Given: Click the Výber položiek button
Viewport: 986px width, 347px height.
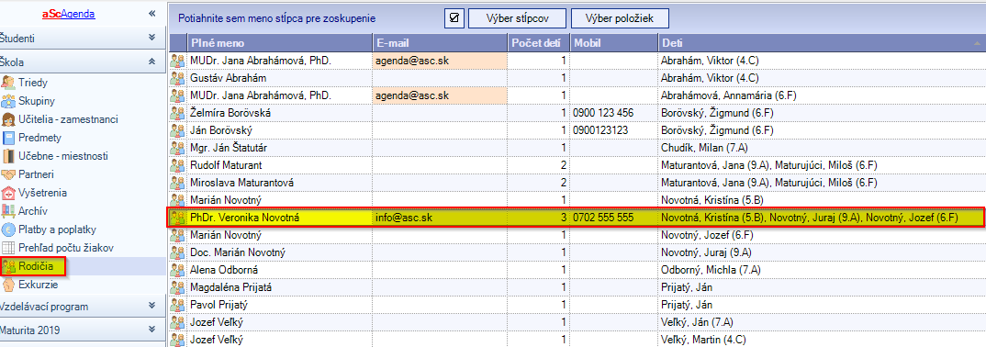Looking at the screenshot, I should click(620, 18).
